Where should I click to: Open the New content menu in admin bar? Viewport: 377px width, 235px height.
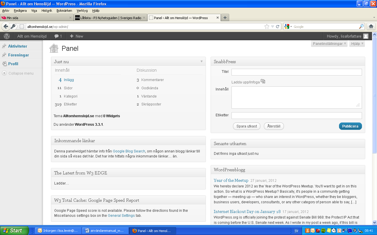(x=76, y=36)
